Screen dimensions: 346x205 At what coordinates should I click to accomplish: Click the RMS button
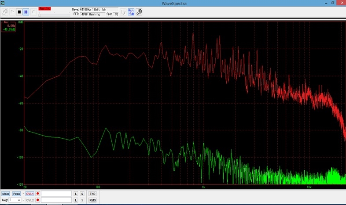92,200
